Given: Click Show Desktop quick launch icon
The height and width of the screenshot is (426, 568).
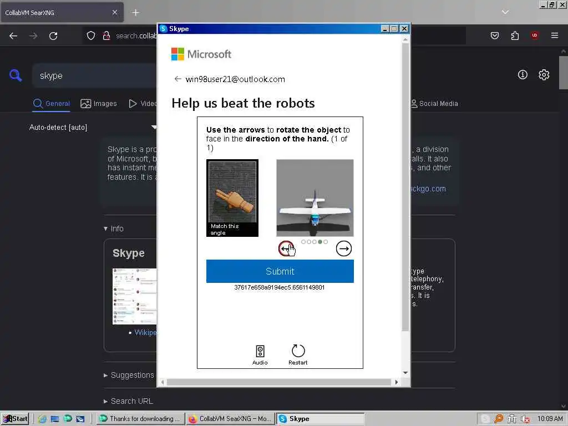Looking at the screenshot, I should click(55, 419).
